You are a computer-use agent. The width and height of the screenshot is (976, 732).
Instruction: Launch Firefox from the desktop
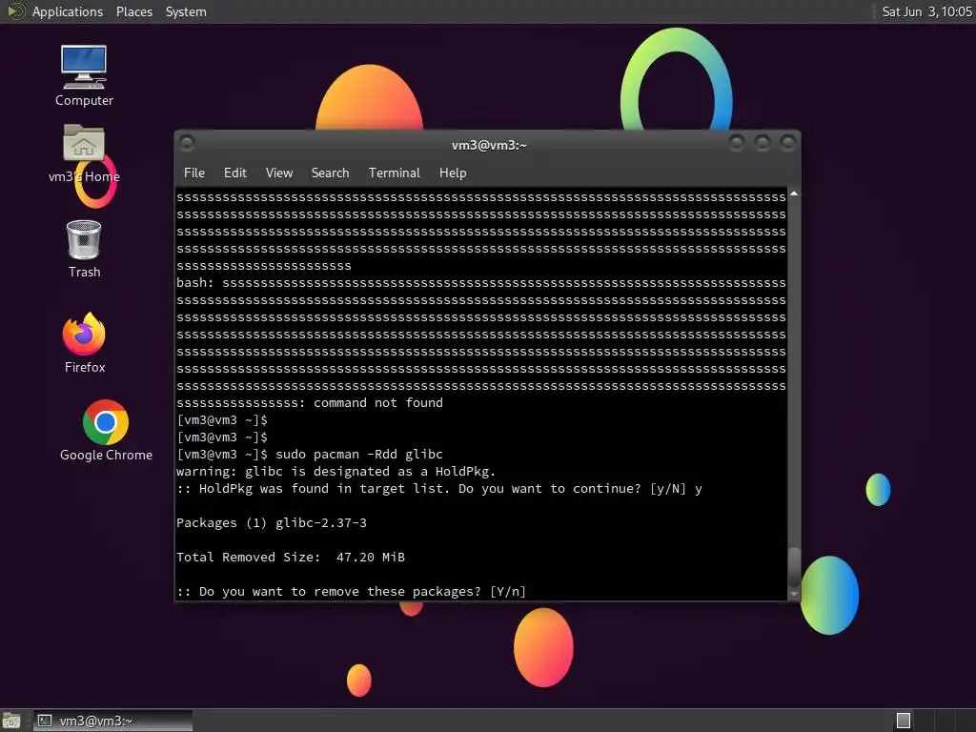[x=85, y=343]
